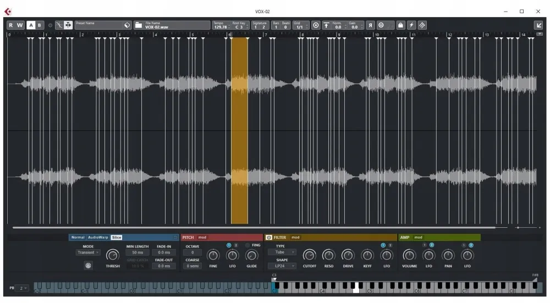Toggle the Monophonic mode icon
The height and width of the screenshot is (303, 550).
pyautogui.click(x=381, y=25)
